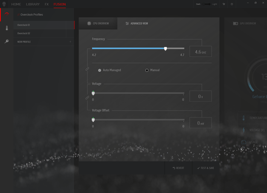This screenshot has width=267, height=193.
Task: Open the power plug sidebar icon
Action: click(7, 41)
